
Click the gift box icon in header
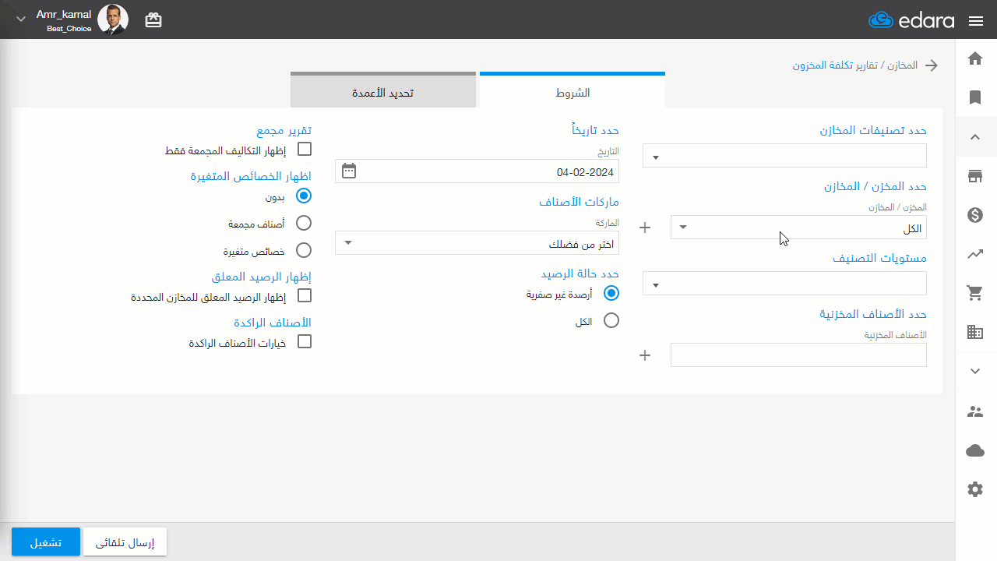tap(153, 20)
